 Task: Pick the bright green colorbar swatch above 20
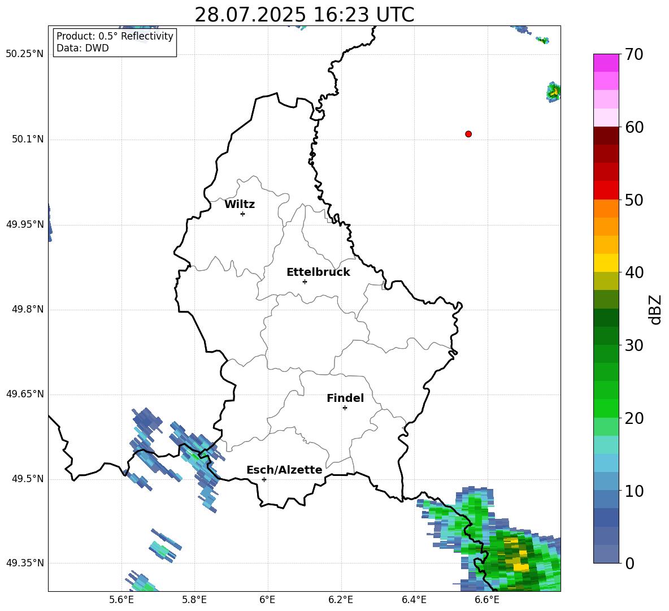(x=606, y=408)
